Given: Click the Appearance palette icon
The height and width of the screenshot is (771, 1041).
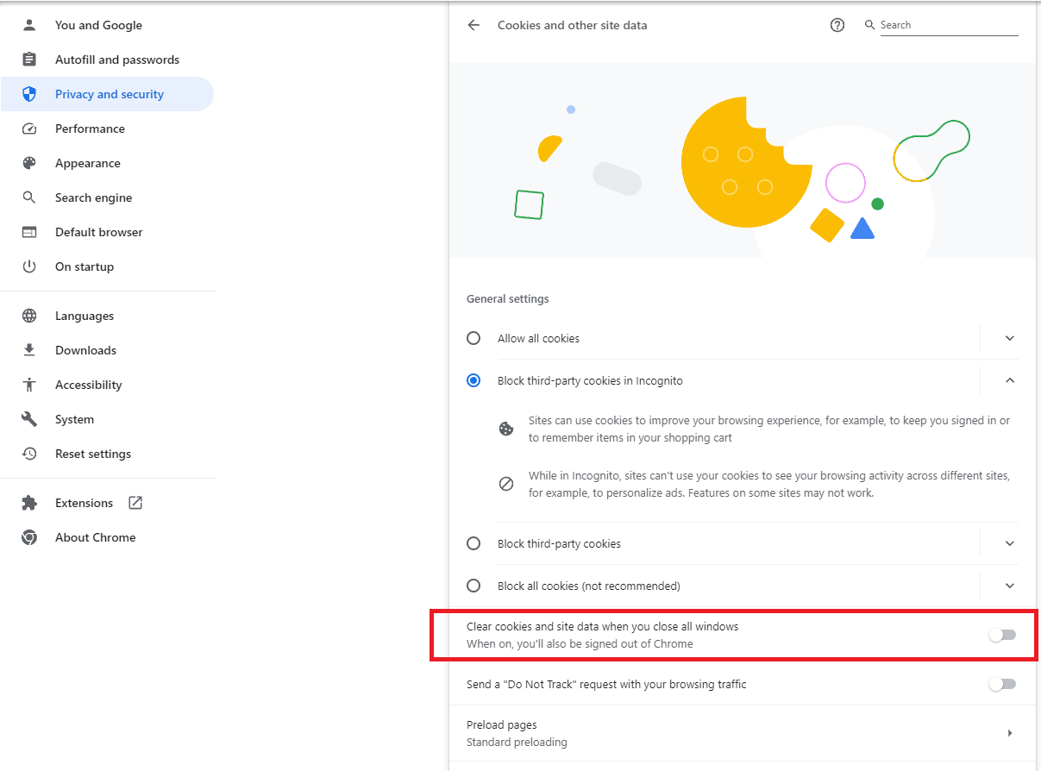Looking at the screenshot, I should click(29, 163).
